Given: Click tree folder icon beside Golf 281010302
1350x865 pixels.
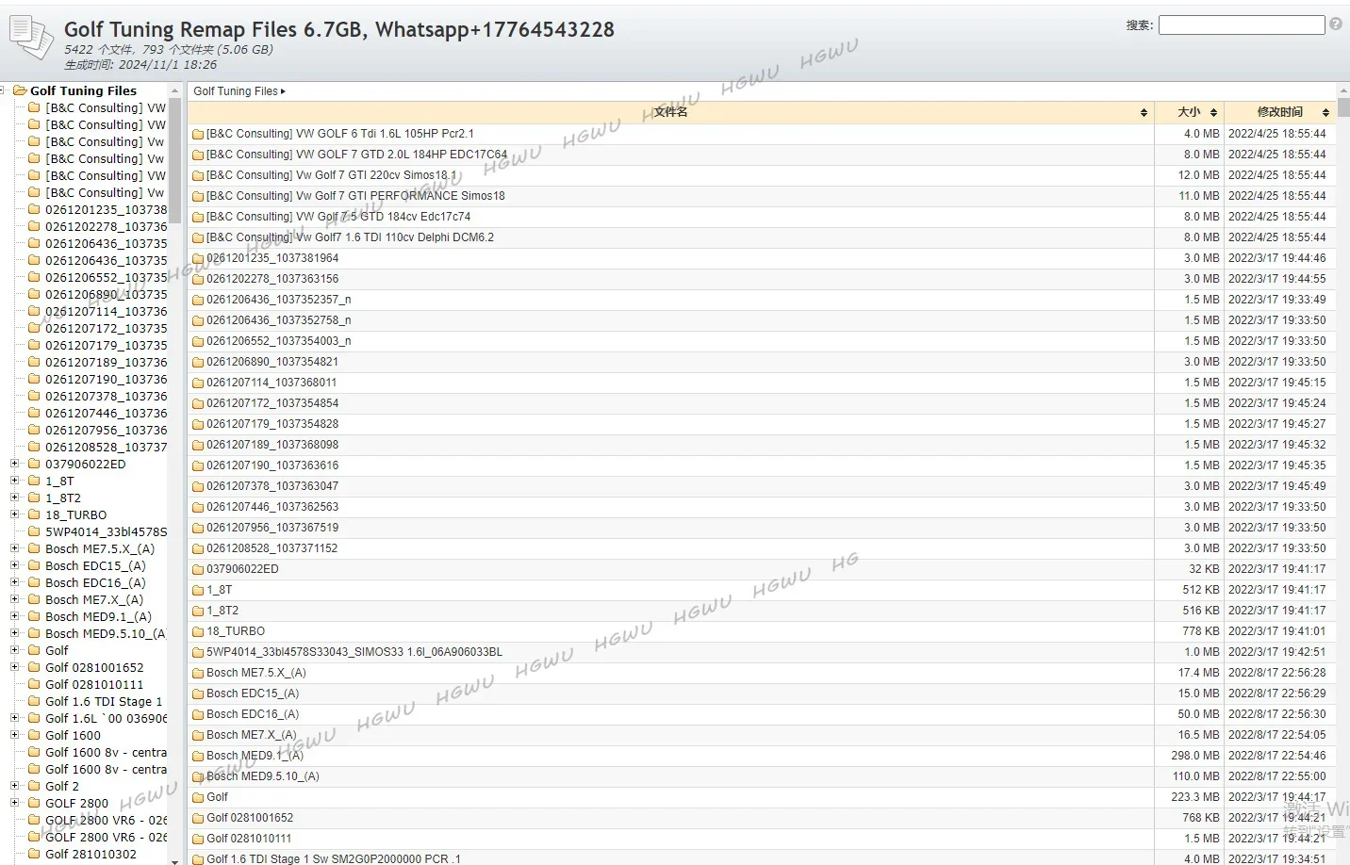Looking at the screenshot, I should point(34,854).
